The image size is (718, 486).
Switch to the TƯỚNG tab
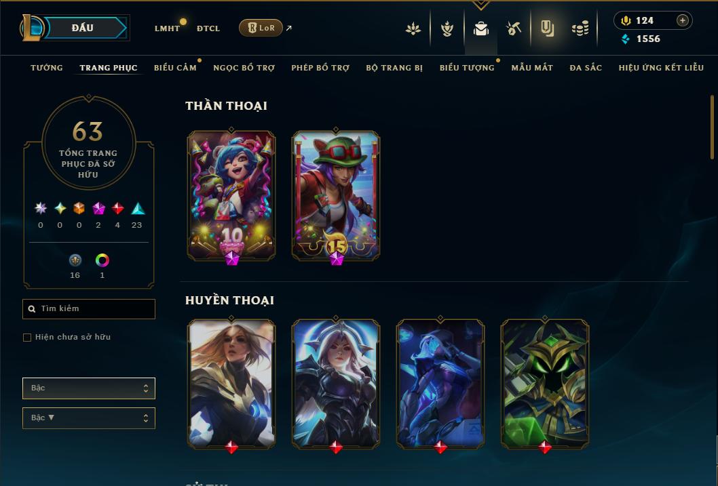47,68
